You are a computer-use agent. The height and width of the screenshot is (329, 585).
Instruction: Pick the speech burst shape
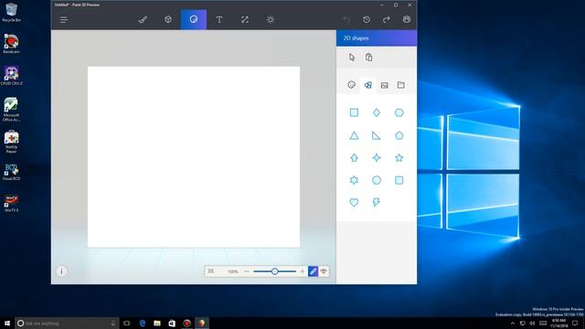pyautogui.click(x=377, y=202)
